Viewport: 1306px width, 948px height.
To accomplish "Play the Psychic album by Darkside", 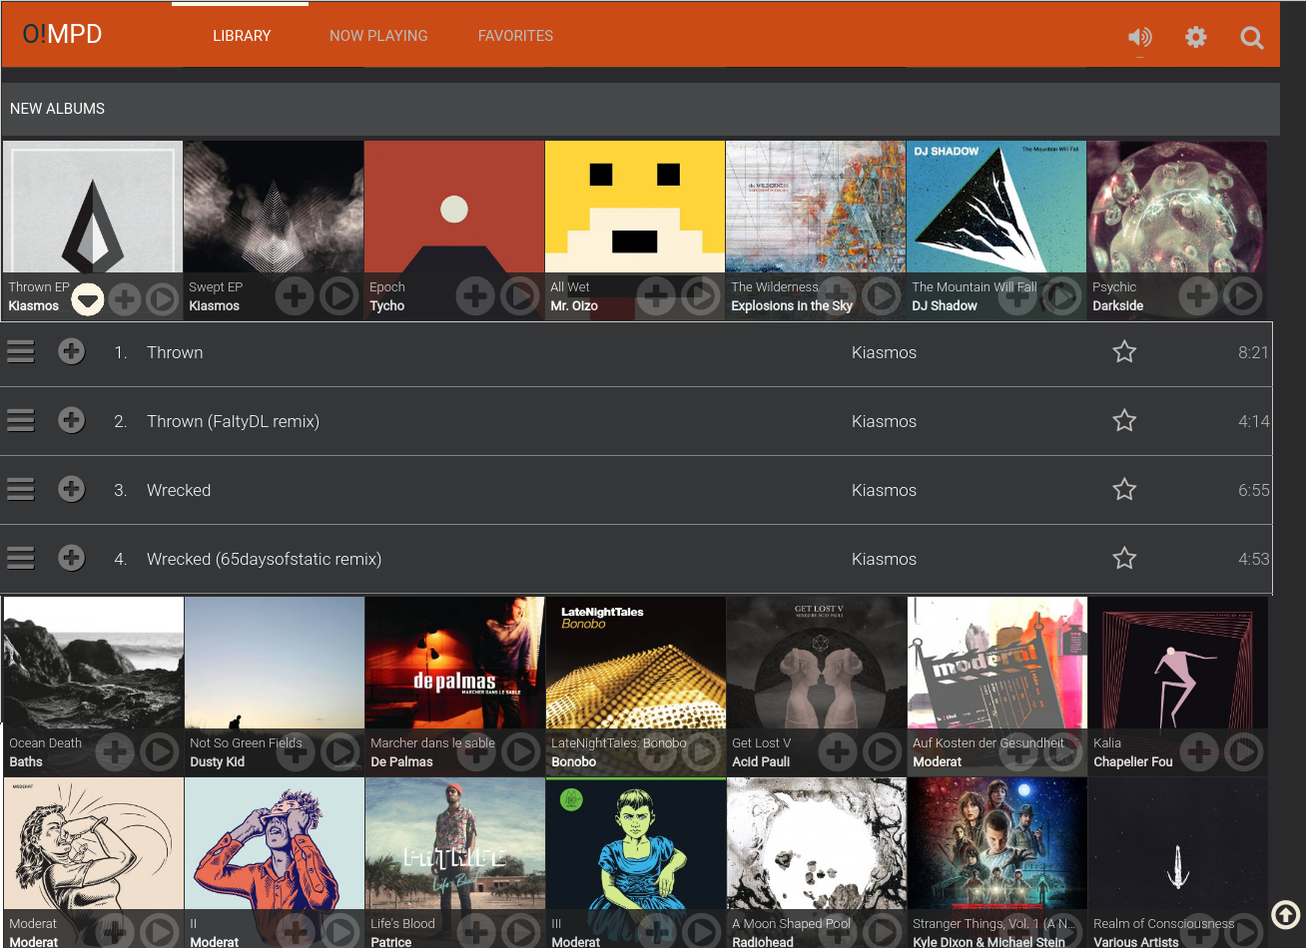I will (x=1243, y=296).
